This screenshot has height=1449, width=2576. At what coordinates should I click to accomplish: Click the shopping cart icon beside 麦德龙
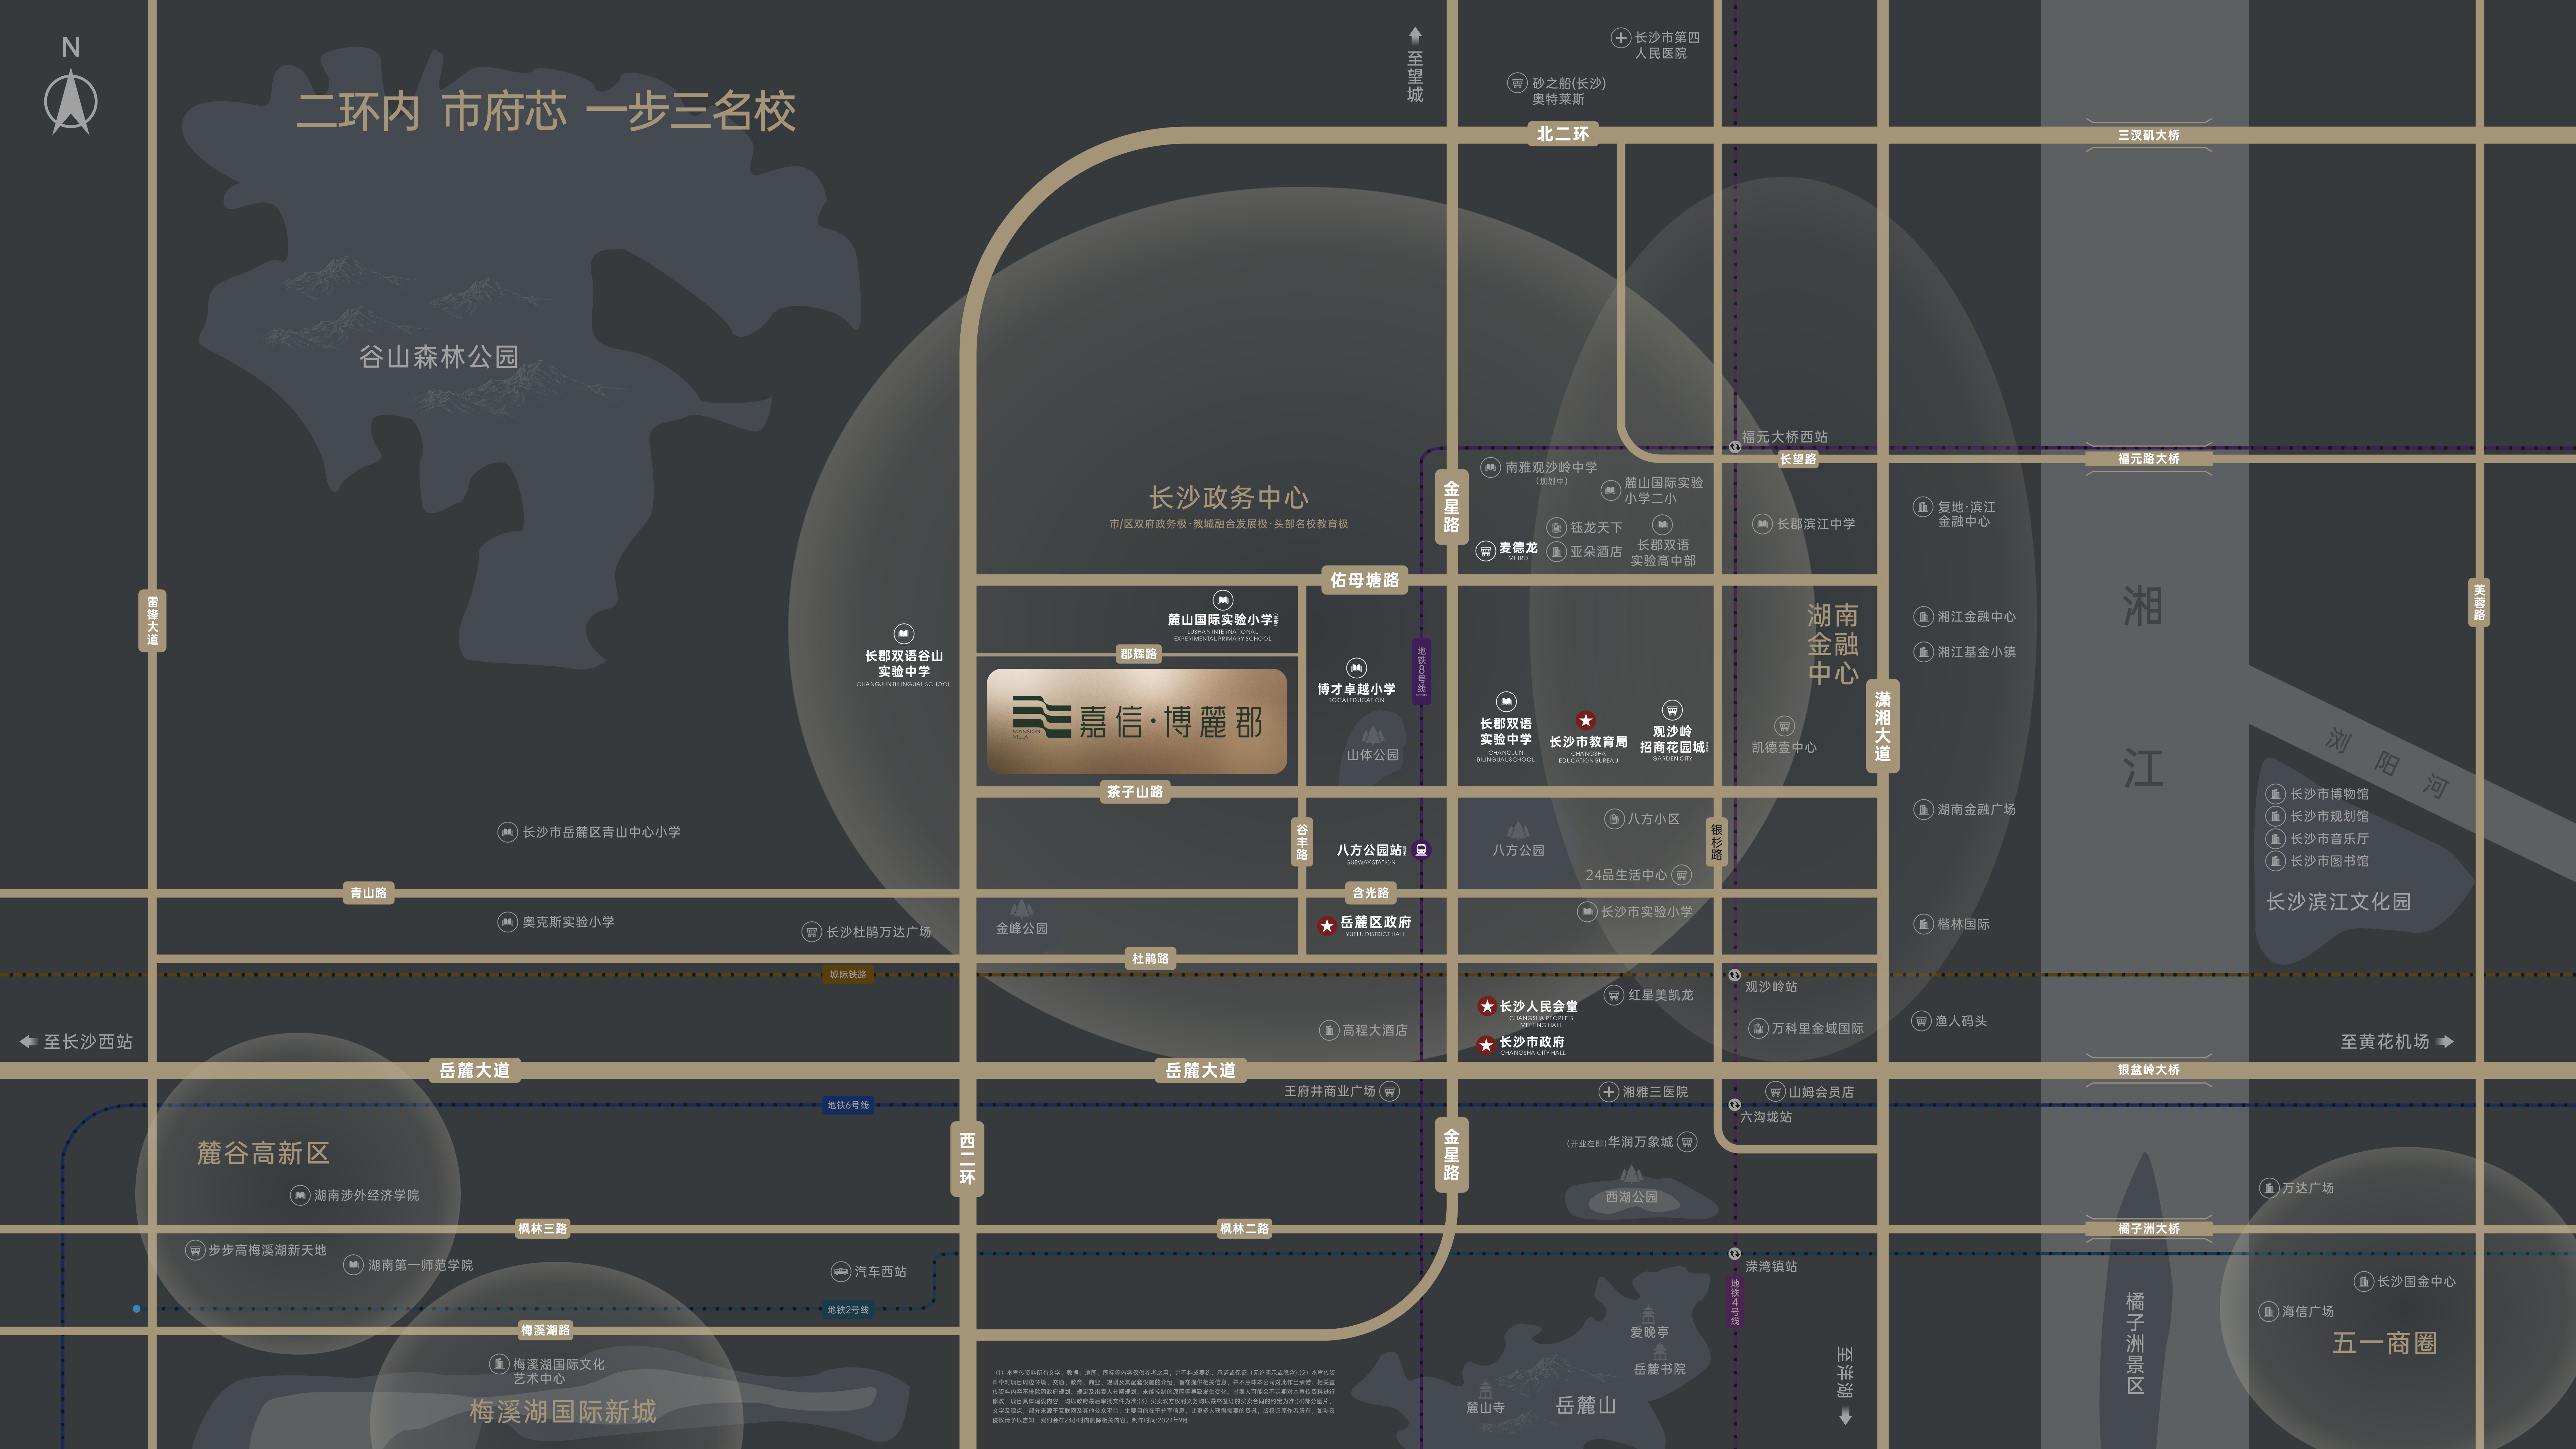pyautogui.click(x=1486, y=551)
